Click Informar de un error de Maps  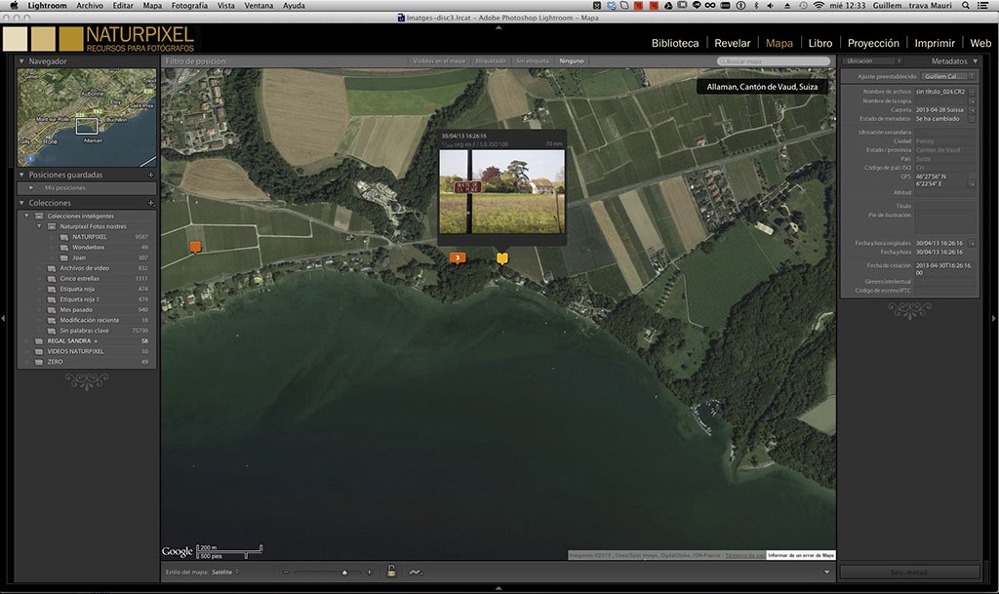click(801, 555)
